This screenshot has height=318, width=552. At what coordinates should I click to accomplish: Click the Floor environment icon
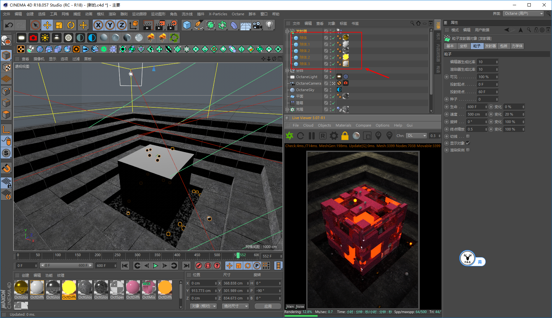(x=246, y=25)
